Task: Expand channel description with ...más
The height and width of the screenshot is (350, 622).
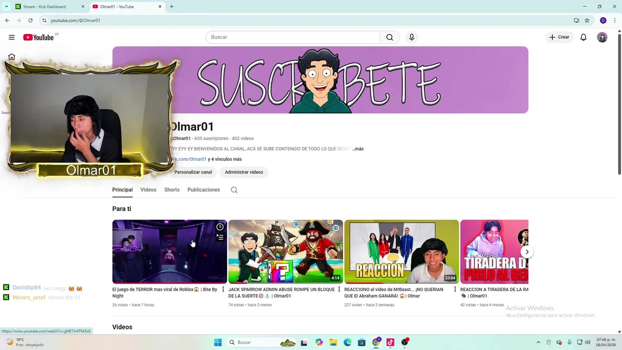Action: point(358,149)
